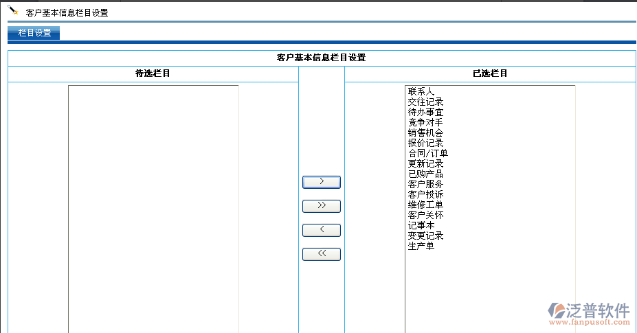637x333 pixels.
Task: Select 更新记录 list item
Action: pos(425,163)
